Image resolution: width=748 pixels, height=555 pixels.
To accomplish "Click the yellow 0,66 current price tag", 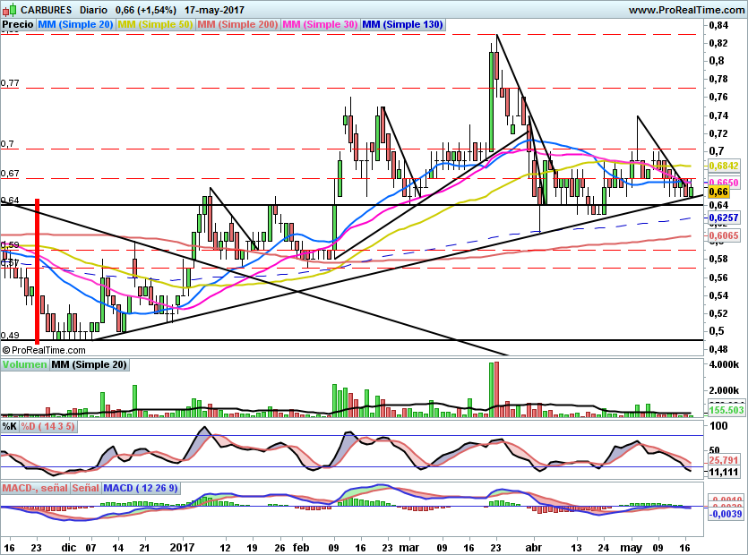I will (718, 192).
